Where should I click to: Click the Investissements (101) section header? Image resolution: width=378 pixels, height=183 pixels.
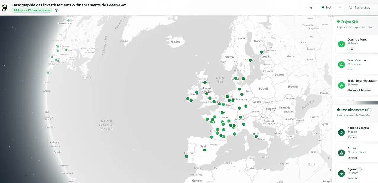pyautogui.click(x=354, y=110)
